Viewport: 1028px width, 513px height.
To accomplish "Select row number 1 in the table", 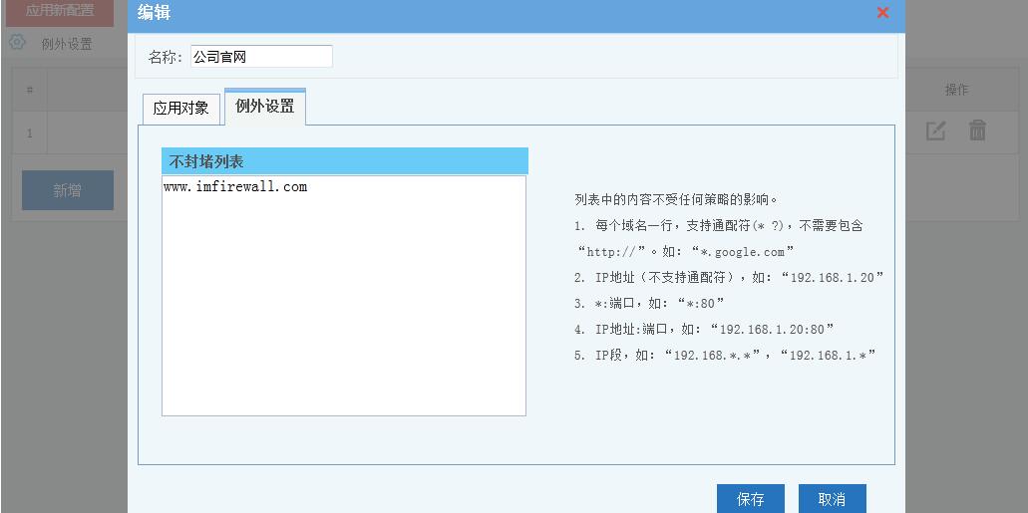I will point(30,132).
